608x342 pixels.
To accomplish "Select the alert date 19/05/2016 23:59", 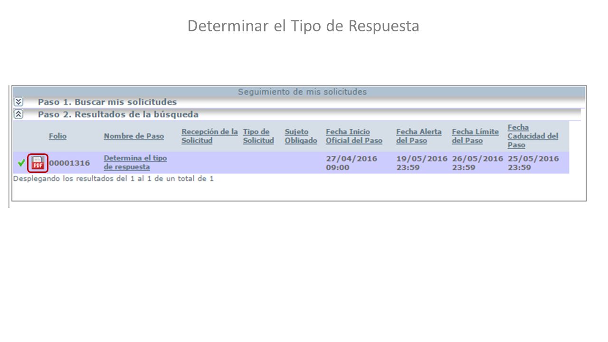I will click(x=422, y=162).
